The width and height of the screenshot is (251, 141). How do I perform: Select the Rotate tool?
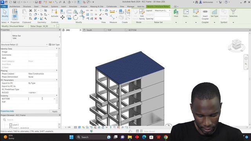click(x=75, y=17)
